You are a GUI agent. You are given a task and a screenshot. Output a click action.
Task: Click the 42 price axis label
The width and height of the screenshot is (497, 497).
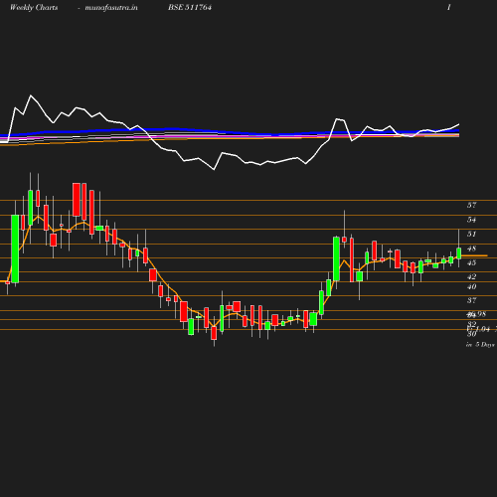[471, 276]
